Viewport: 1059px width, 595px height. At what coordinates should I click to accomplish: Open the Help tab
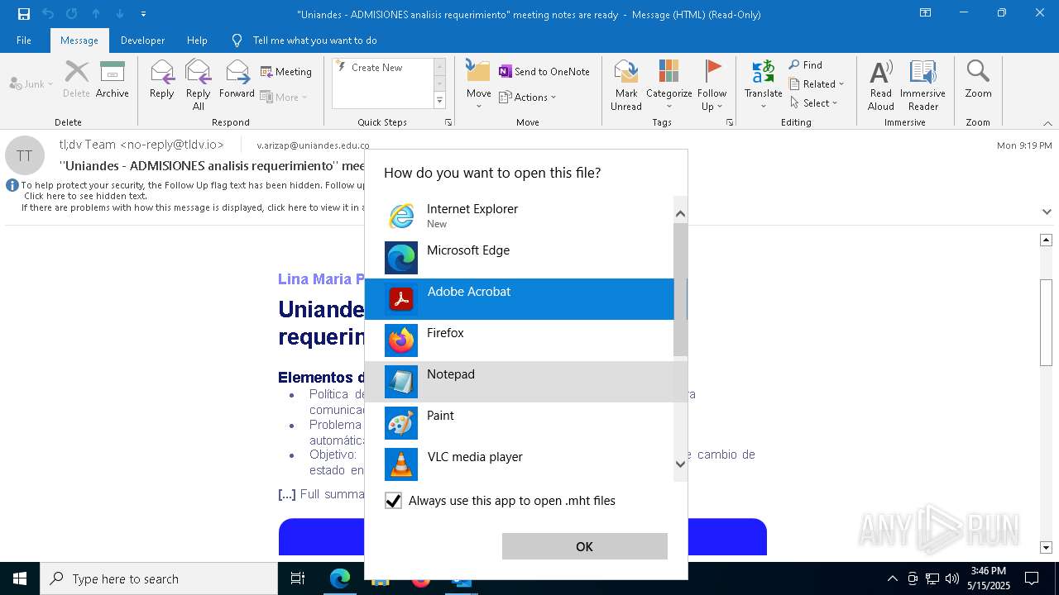(197, 40)
